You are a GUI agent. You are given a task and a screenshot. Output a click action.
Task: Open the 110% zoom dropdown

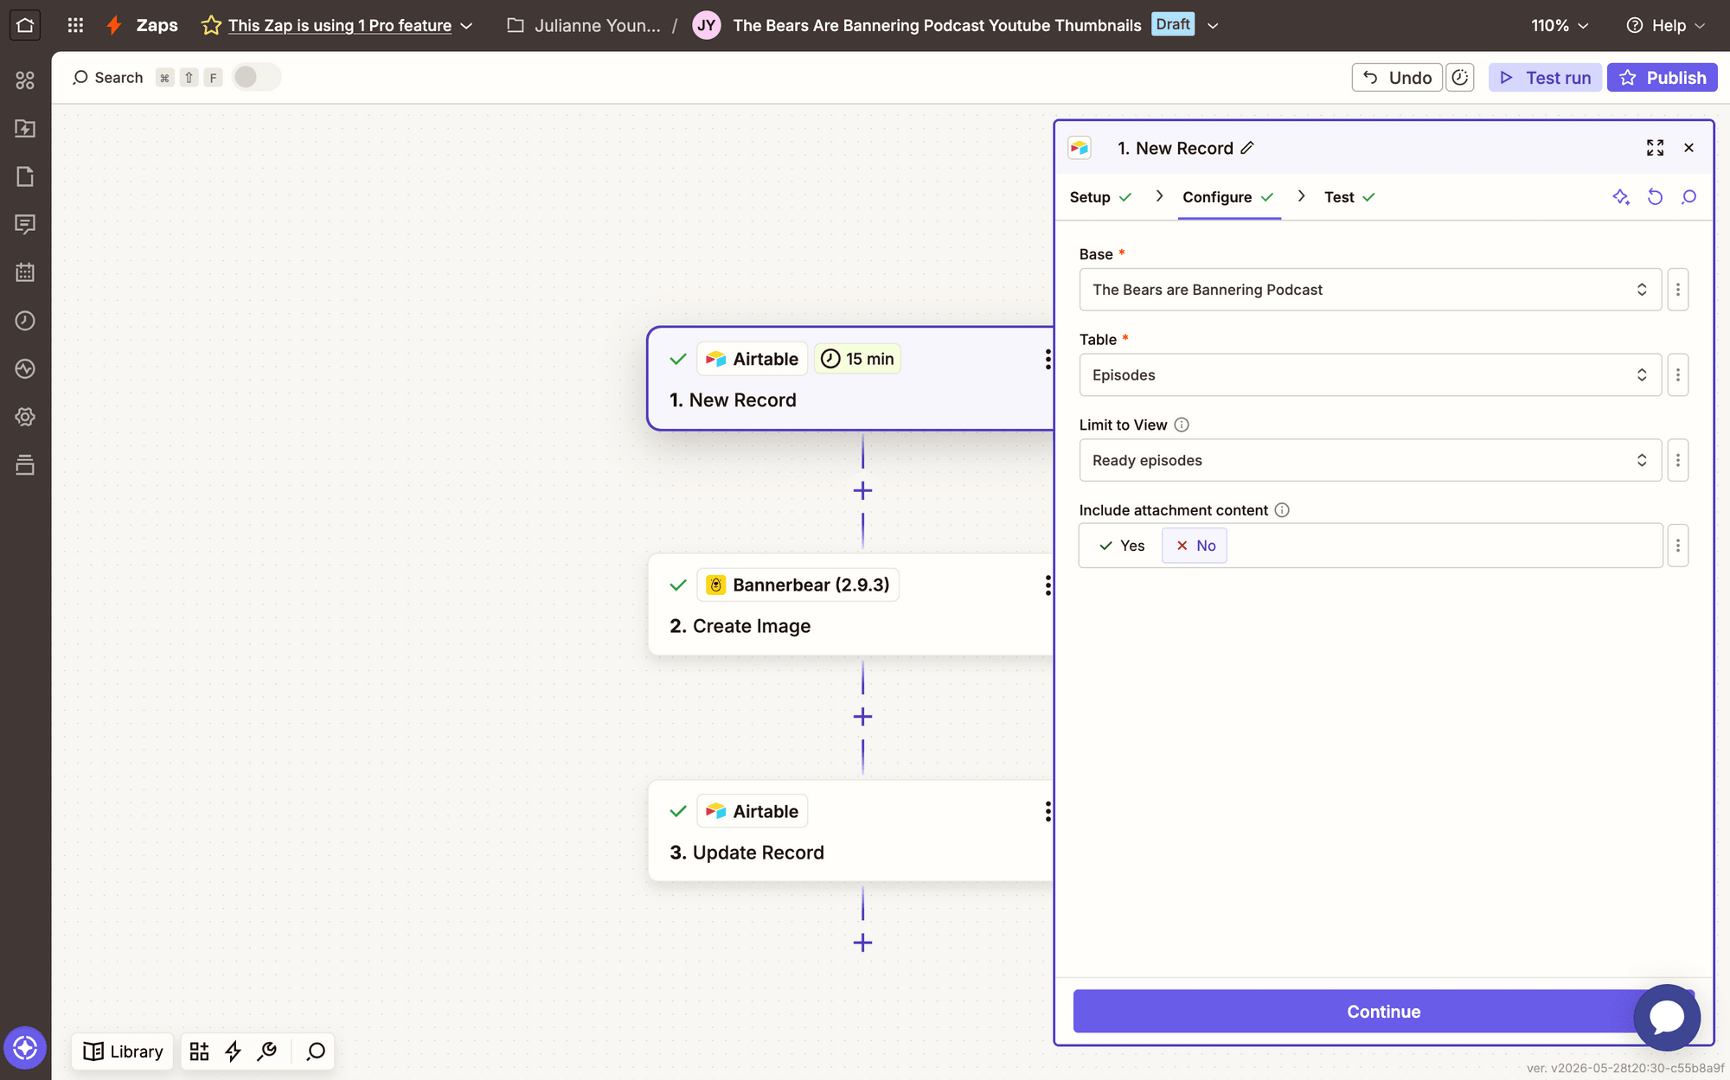[1560, 25]
